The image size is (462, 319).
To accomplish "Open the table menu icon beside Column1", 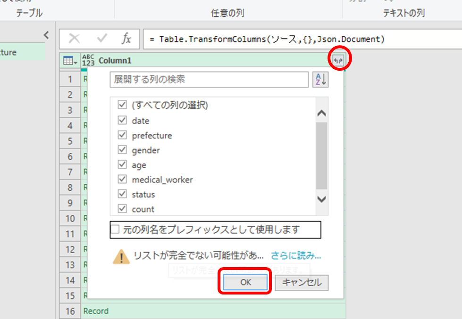I will coord(70,61).
